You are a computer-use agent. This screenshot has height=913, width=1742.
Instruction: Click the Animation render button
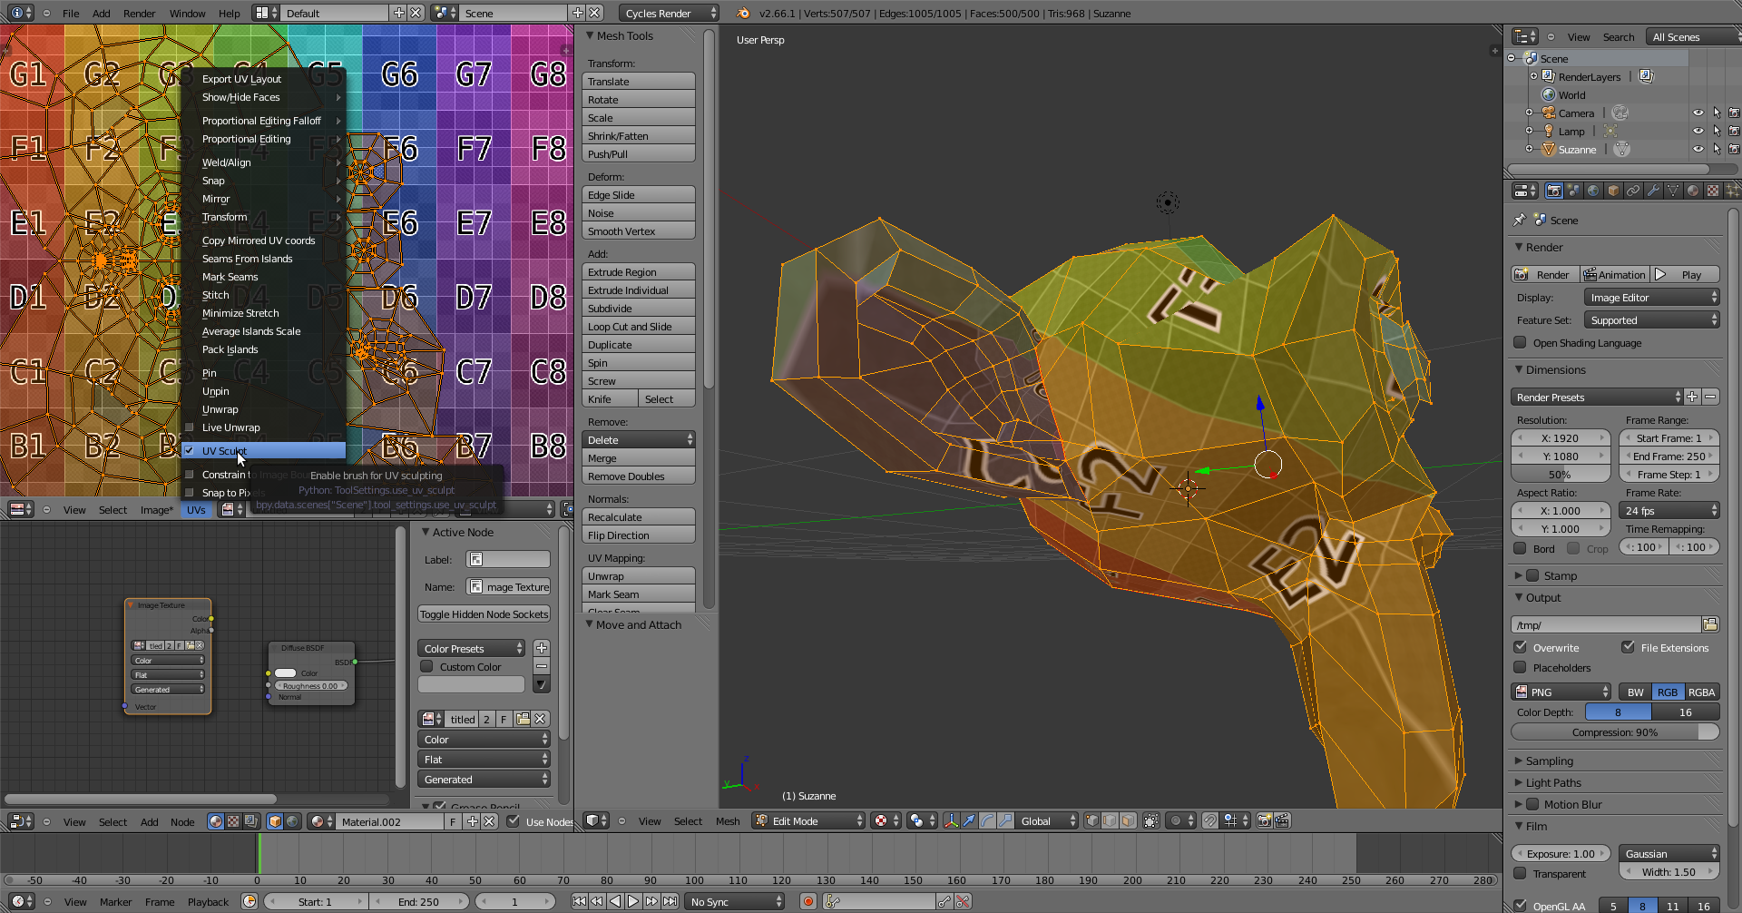1614,274
